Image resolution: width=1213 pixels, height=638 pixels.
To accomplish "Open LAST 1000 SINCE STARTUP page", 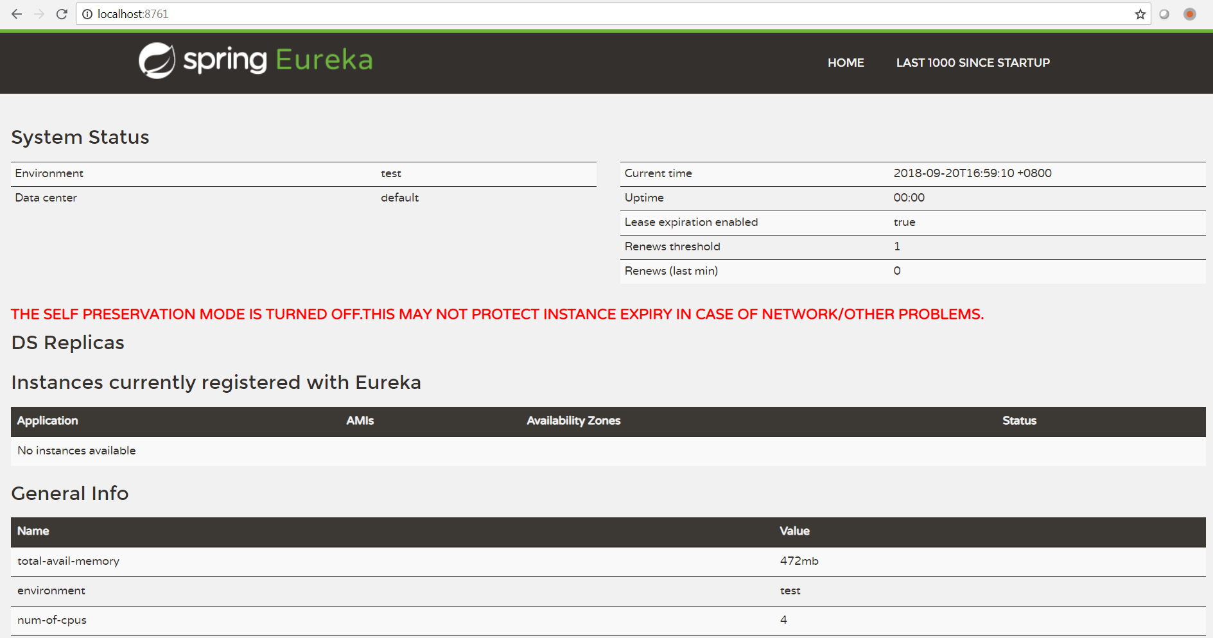I will [x=973, y=63].
